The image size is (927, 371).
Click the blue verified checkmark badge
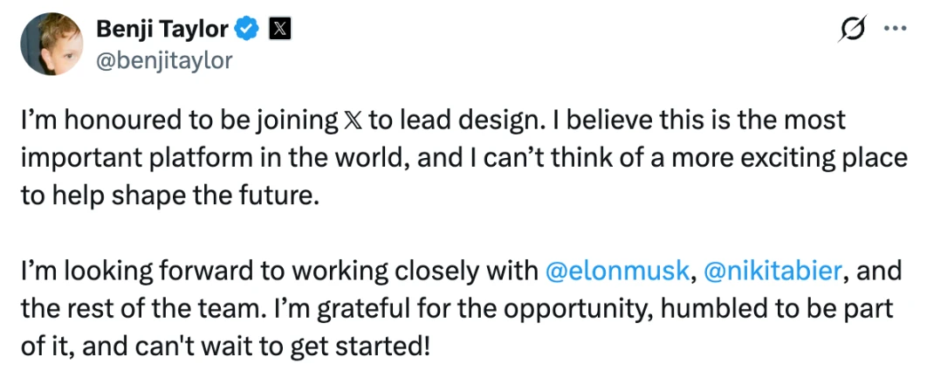pyautogui.click(x=248, y=30)
